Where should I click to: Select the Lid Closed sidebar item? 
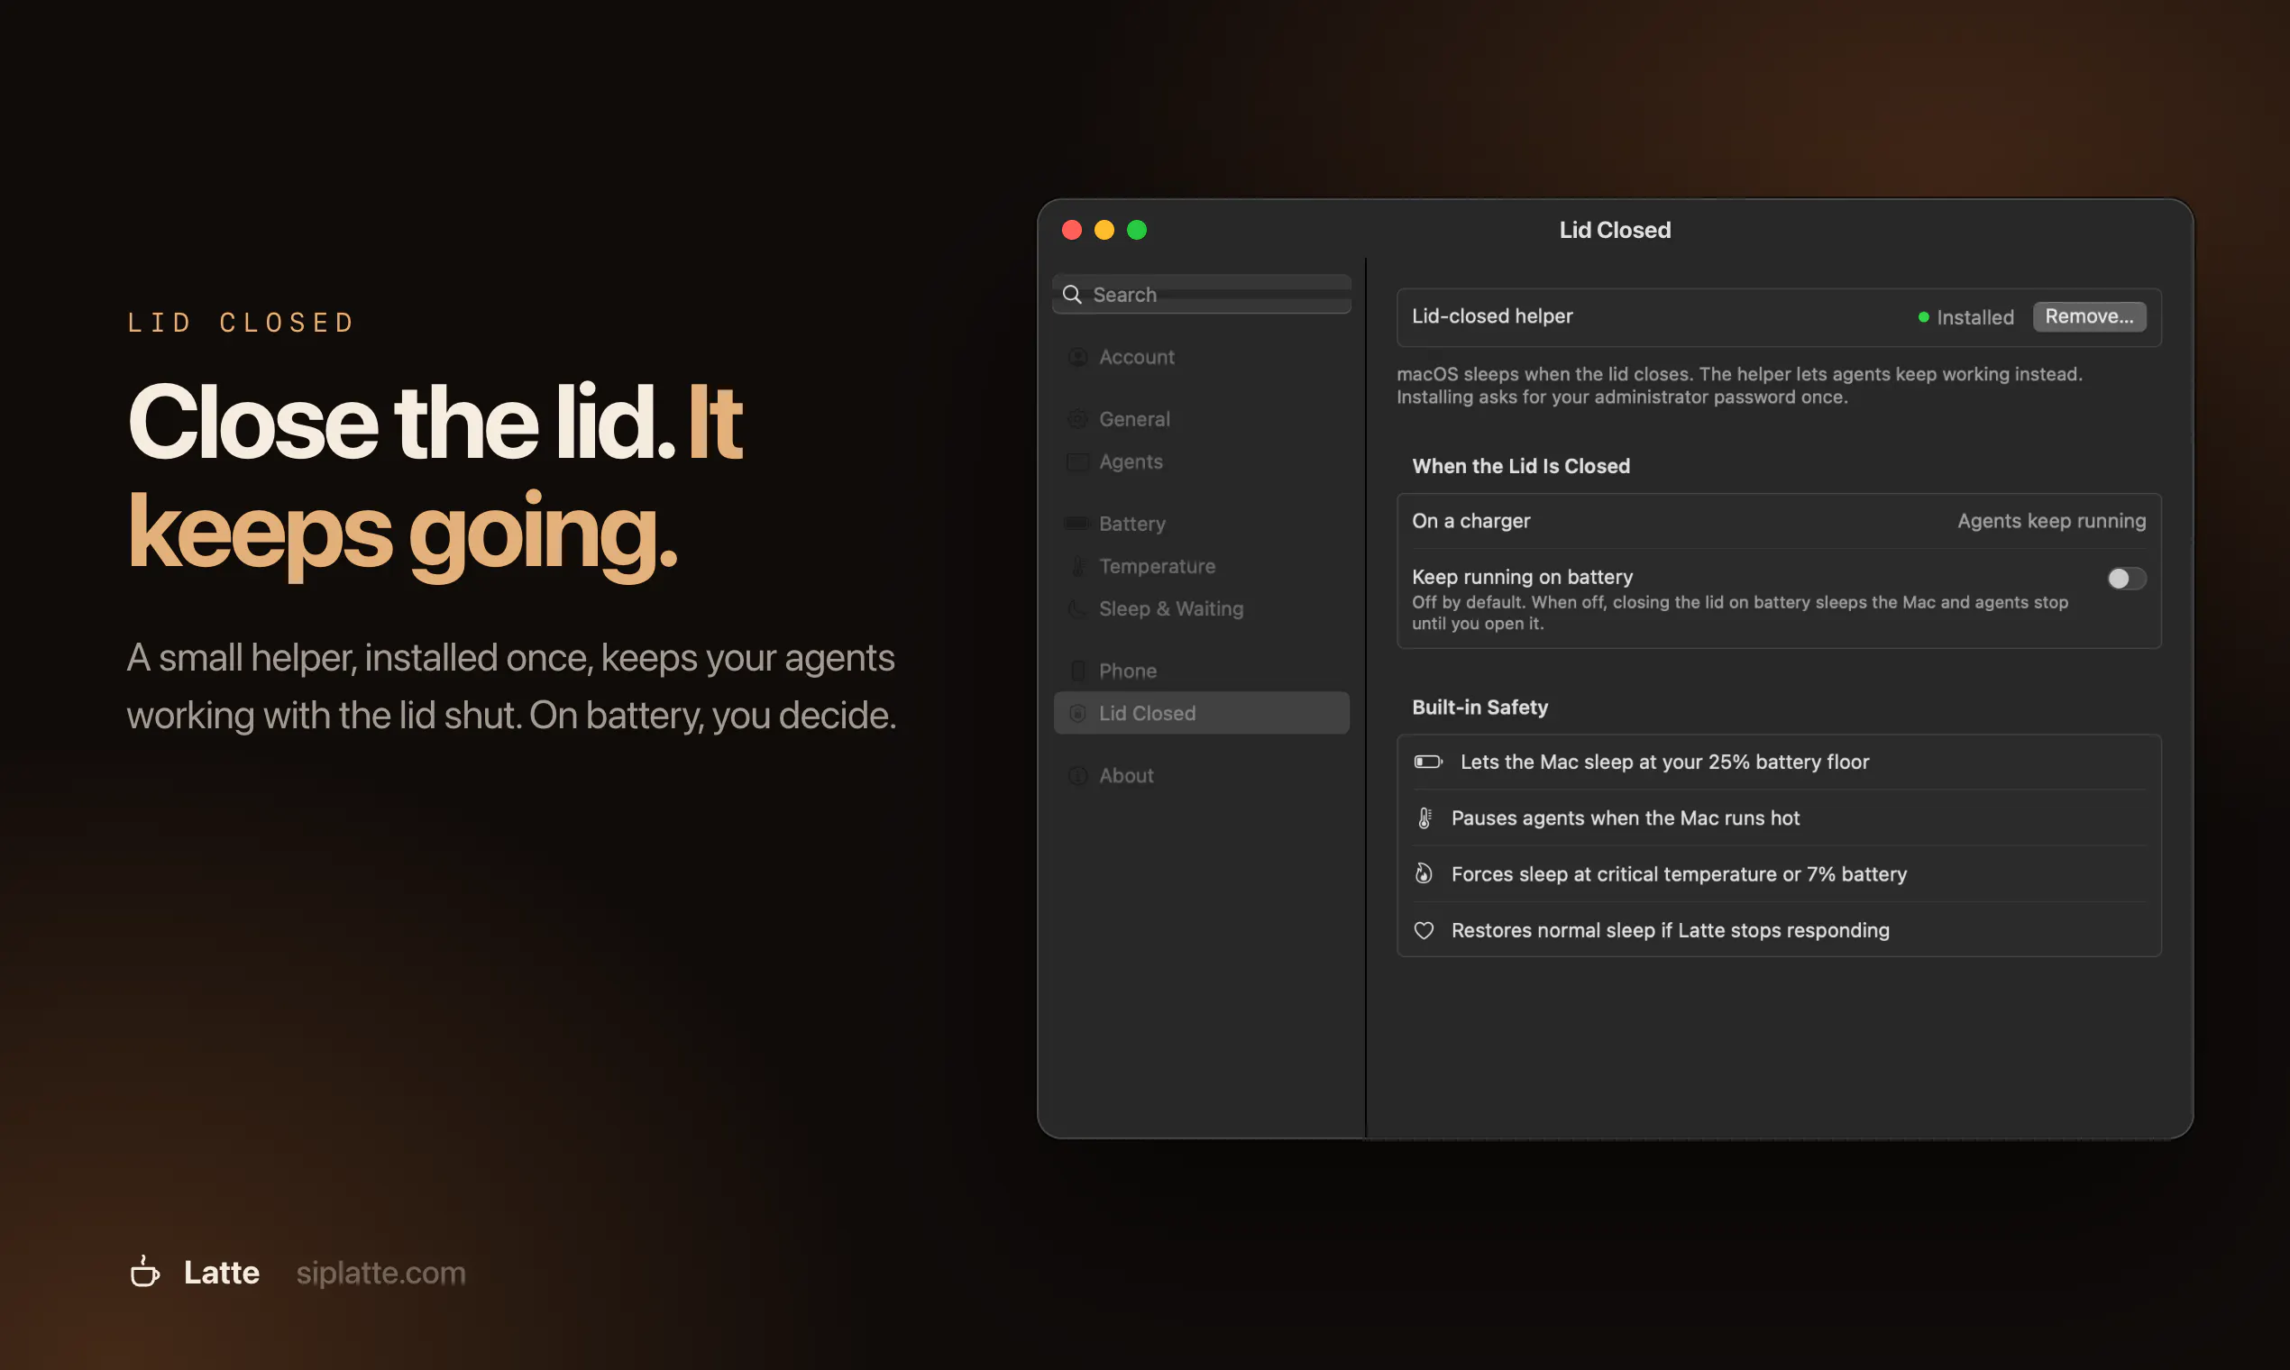point(1201,714)
